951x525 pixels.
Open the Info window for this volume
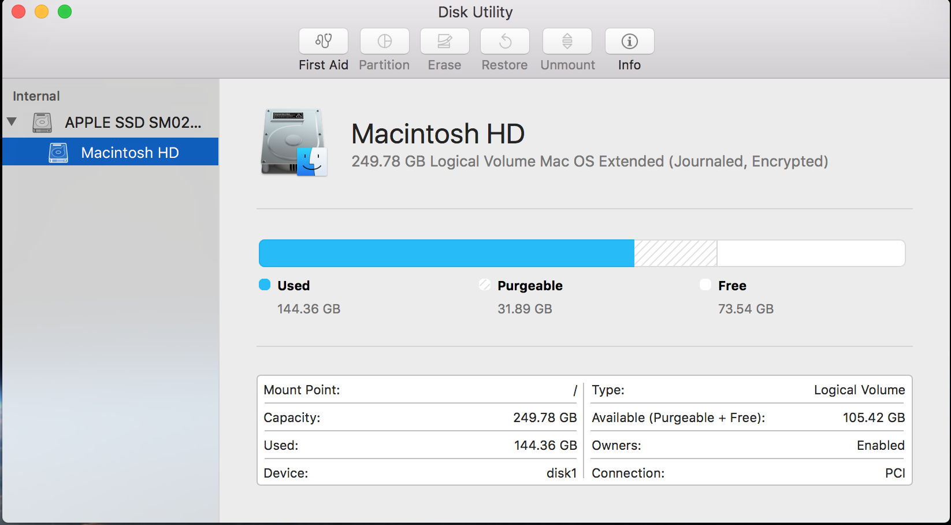point(630,41)
